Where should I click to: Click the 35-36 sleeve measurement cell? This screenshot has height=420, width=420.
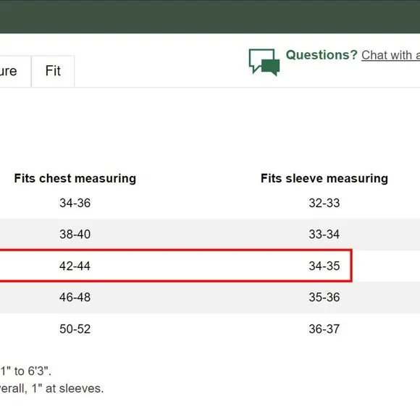[x=324, y=298]
